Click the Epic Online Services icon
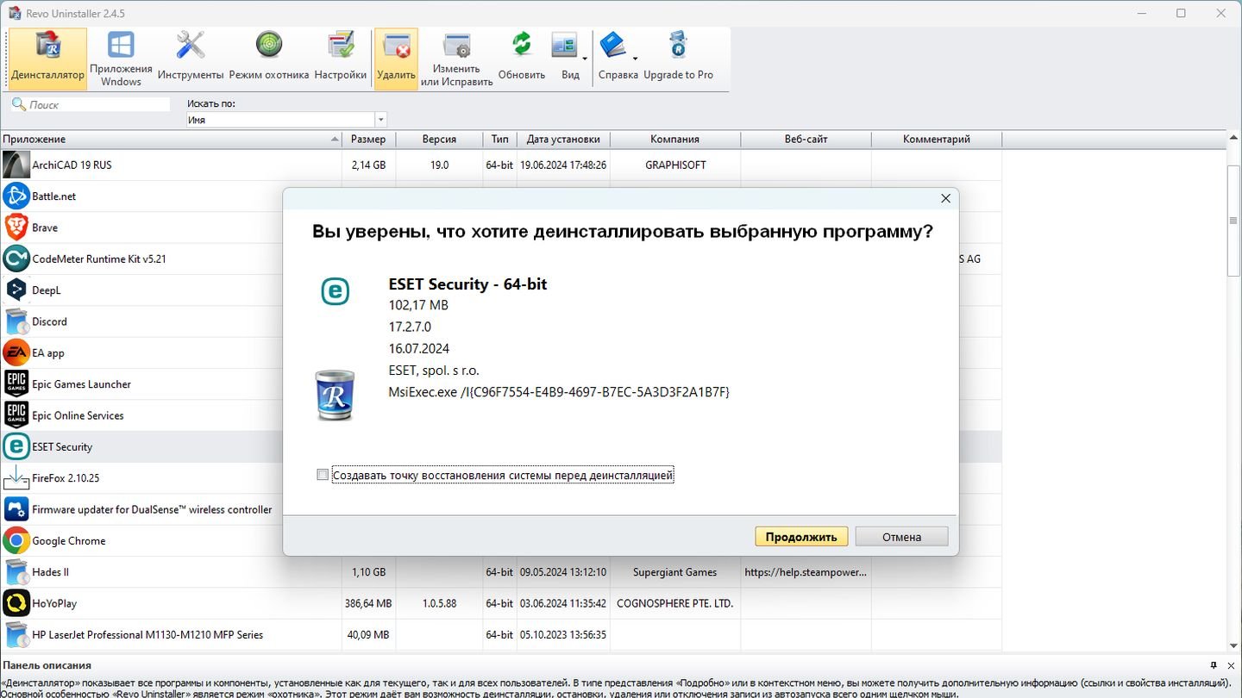This screenshot has height=698, width=1242. pos(16,415)
